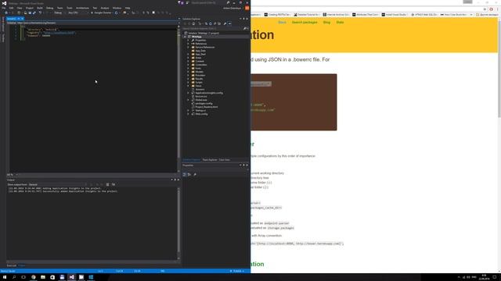Click the red extension icon in browser toolbar
This screenshot has height=281, width=501.
492,9
